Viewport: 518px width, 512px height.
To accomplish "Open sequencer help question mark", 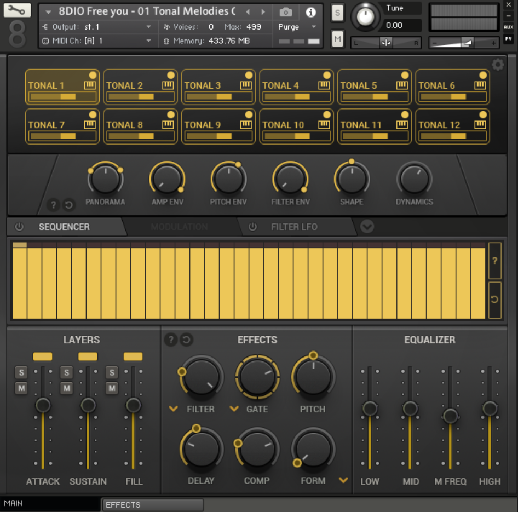I will coord(494,261).
